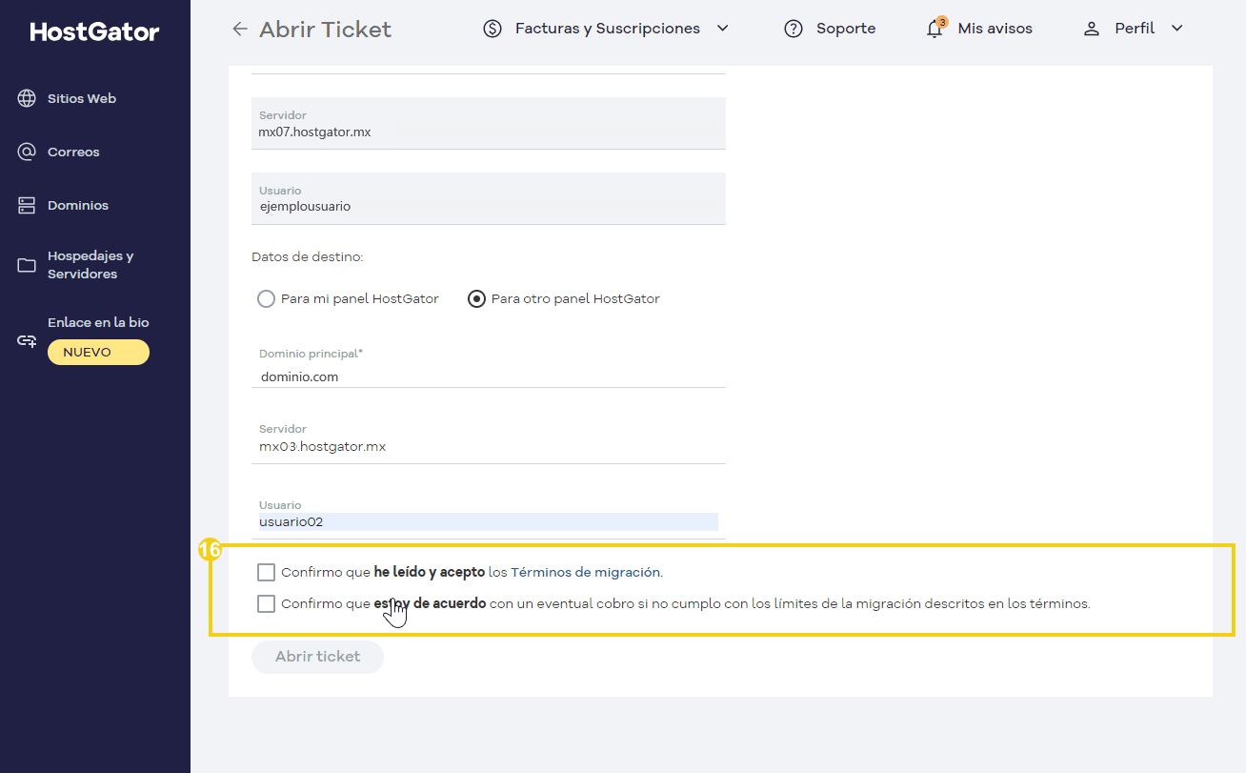Check the 'estoy de acuerdo' charge checkbox

[x=267, y=603]
